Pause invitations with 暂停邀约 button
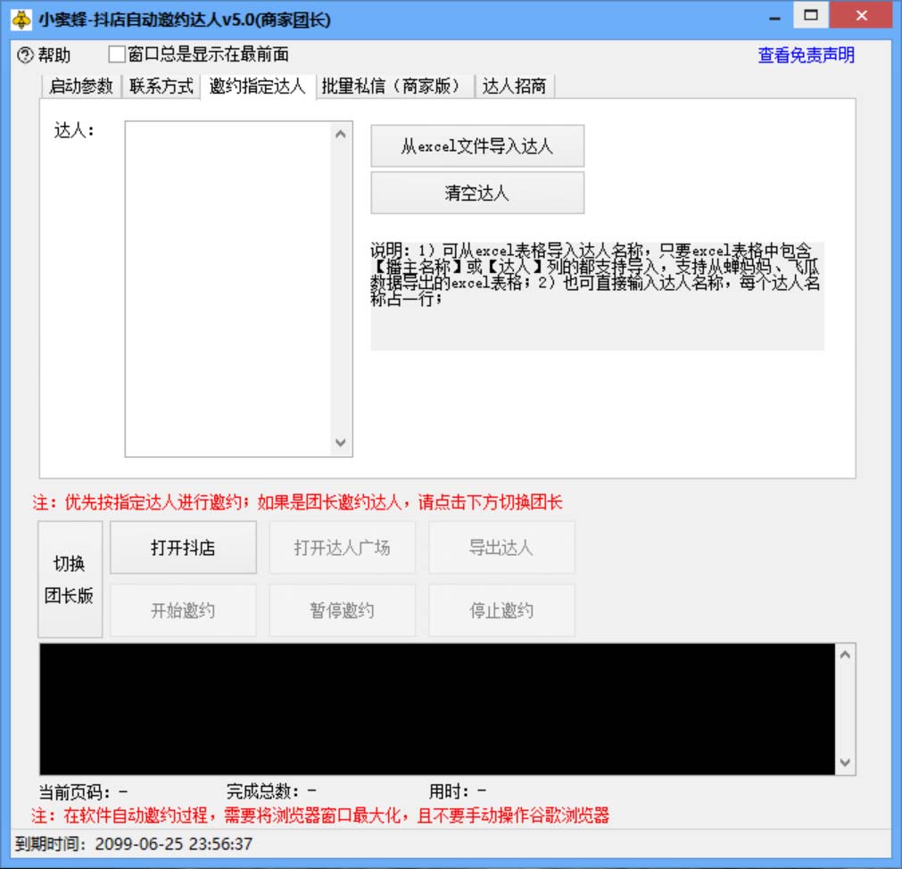This screenshot has width=902, height=869. [342, 609]
